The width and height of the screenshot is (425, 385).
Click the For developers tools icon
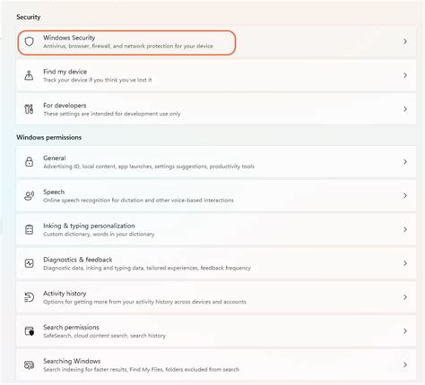29,109
